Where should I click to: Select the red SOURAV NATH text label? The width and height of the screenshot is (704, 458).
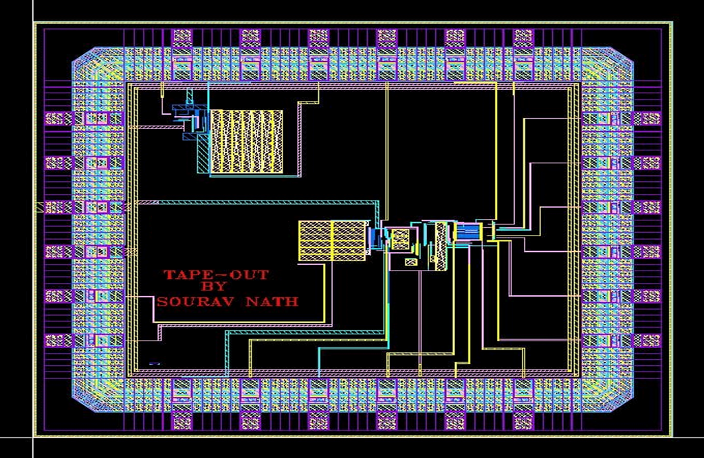point(228,301)
